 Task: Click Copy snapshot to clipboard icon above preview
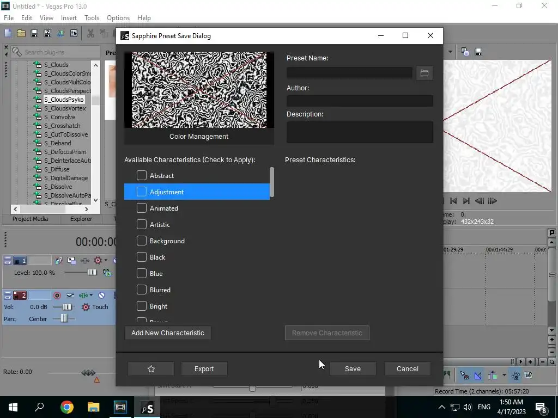coord(465,52)
